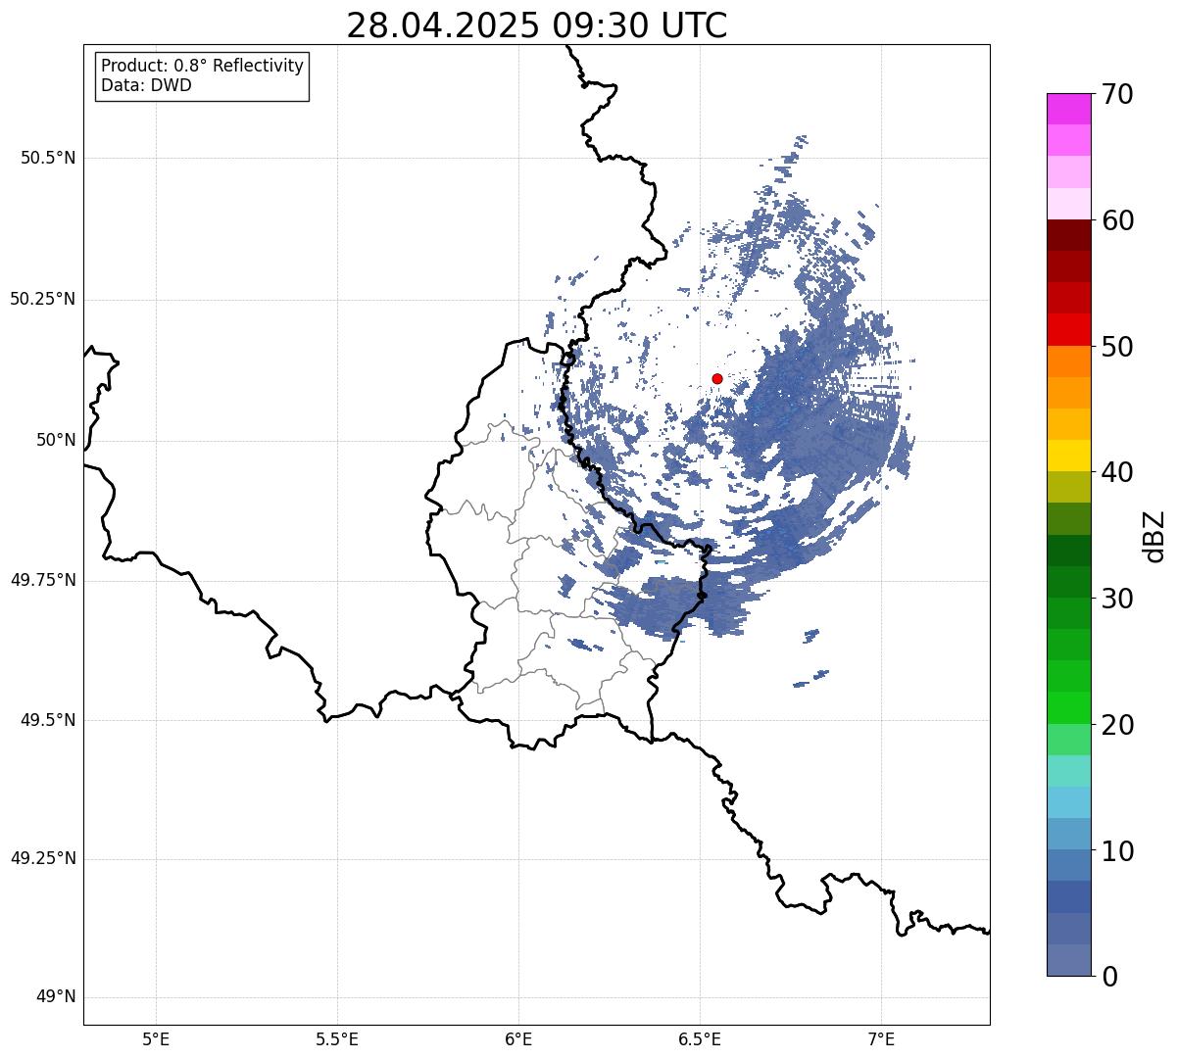
Task: Click the 0 colorbar tick label
Action: pos(1108,977)
